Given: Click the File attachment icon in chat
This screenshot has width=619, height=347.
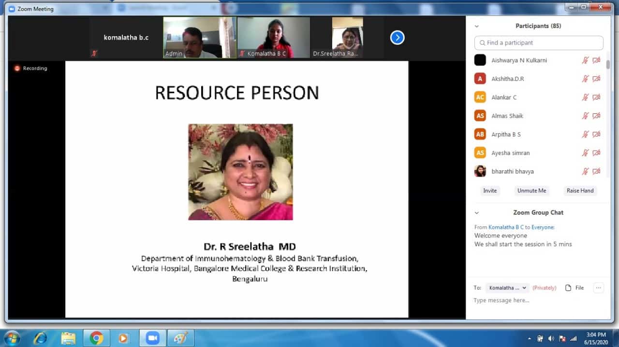Looking at the screenshot, I should 569,288.
